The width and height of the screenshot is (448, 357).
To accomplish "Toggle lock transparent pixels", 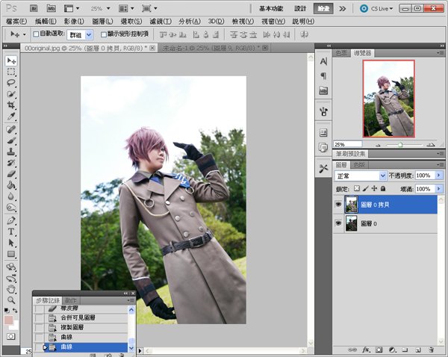I will tap(357, 188).
